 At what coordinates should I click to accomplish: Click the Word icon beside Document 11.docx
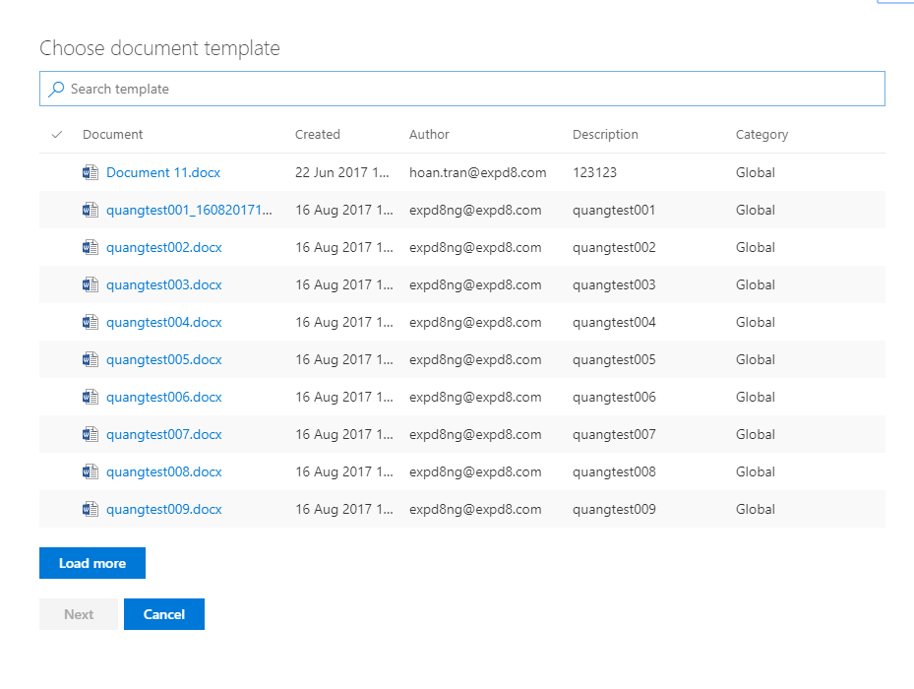[91, 172]
